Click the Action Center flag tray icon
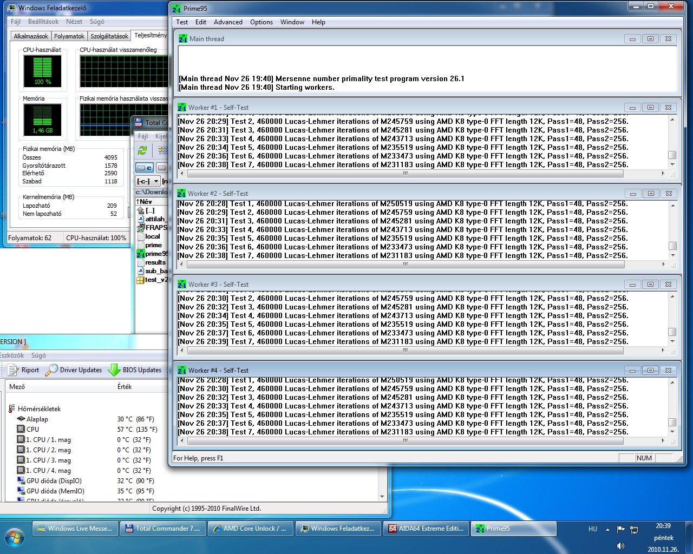This screenshot has height=554, width=693. click(621, 529)
